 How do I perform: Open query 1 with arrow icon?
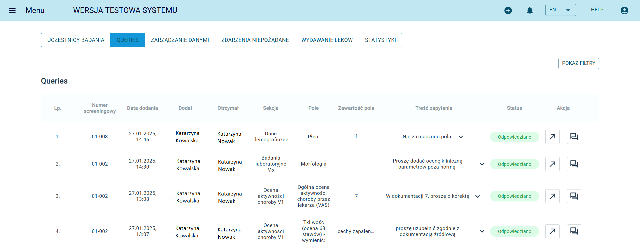552,137
